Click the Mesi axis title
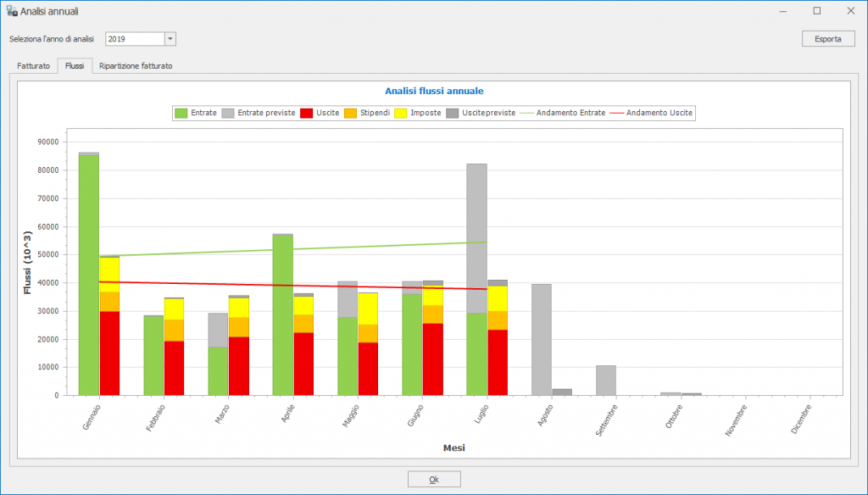This screenshot has width=868, height=495. pyautogui.click(x=454, y=448)
